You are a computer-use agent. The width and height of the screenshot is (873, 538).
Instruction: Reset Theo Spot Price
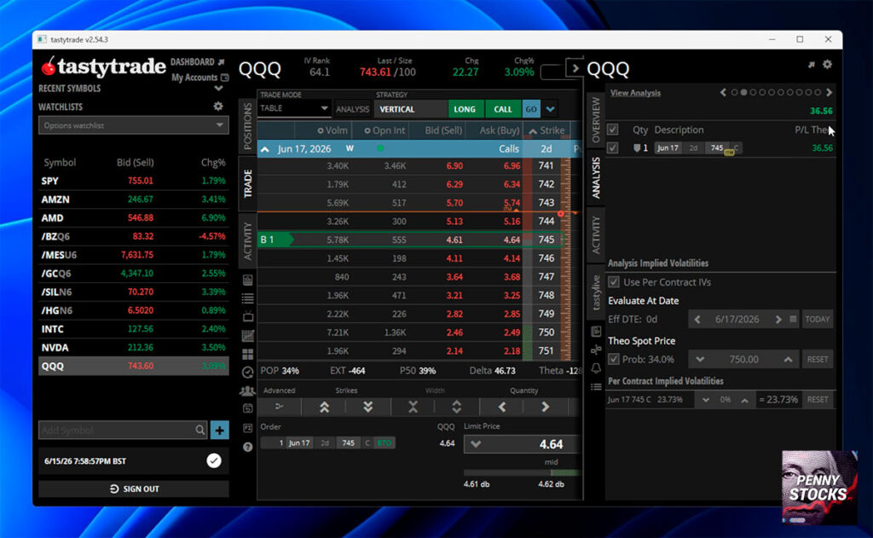(818, 359)
